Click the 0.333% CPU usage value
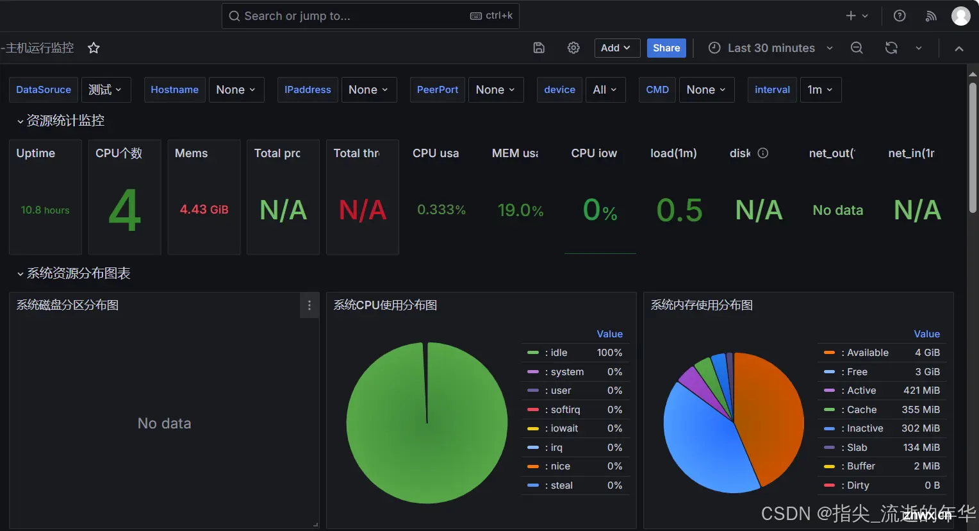 (441, 210)
